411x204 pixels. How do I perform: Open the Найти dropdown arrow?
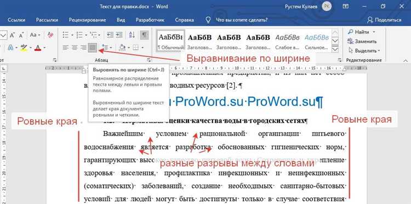(x=374, y=32)
